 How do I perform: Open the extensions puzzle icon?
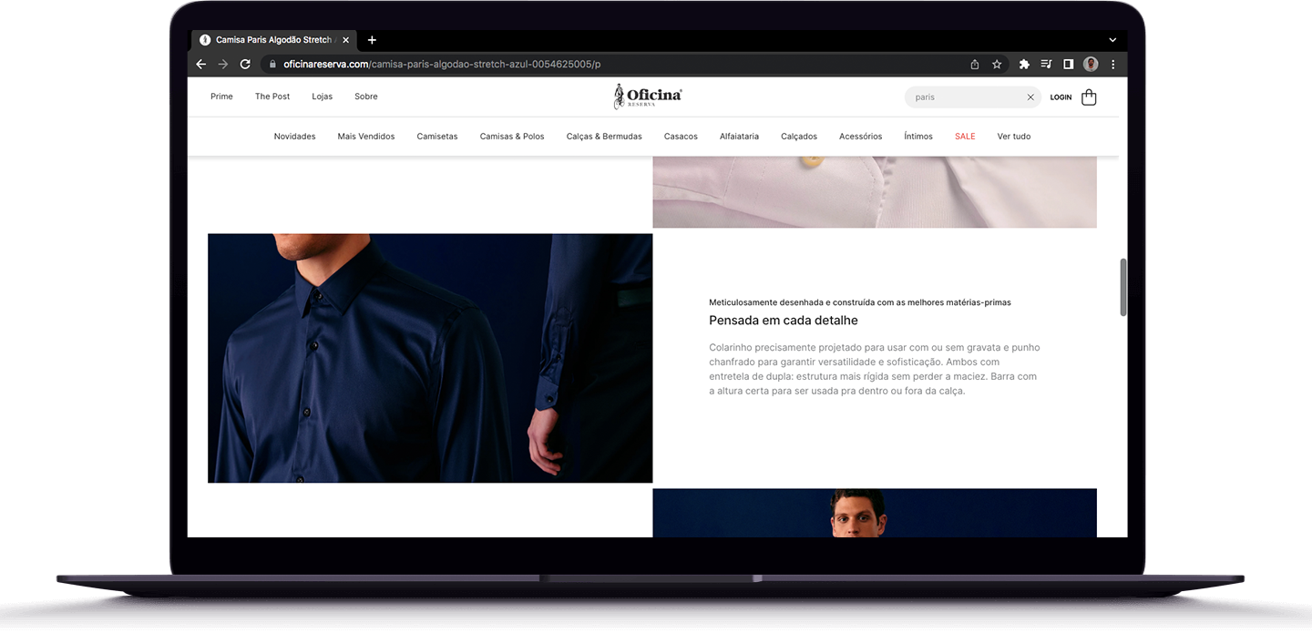tap(1024, 64)
